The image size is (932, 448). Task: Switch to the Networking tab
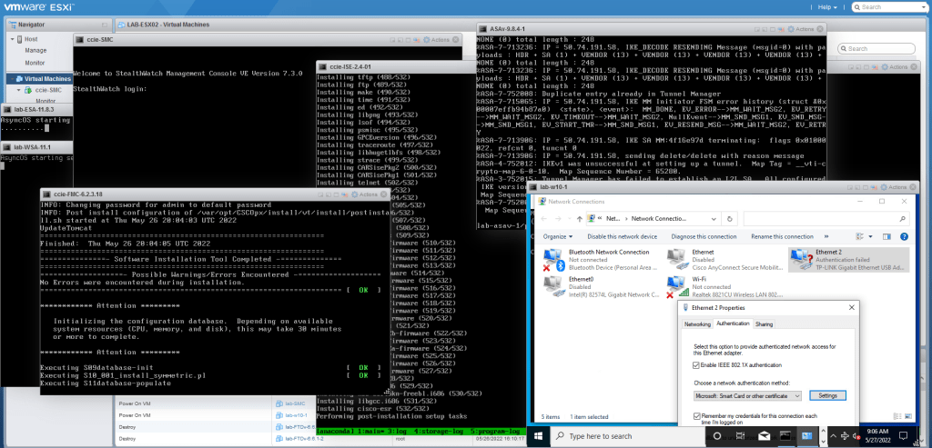[697, 324]
